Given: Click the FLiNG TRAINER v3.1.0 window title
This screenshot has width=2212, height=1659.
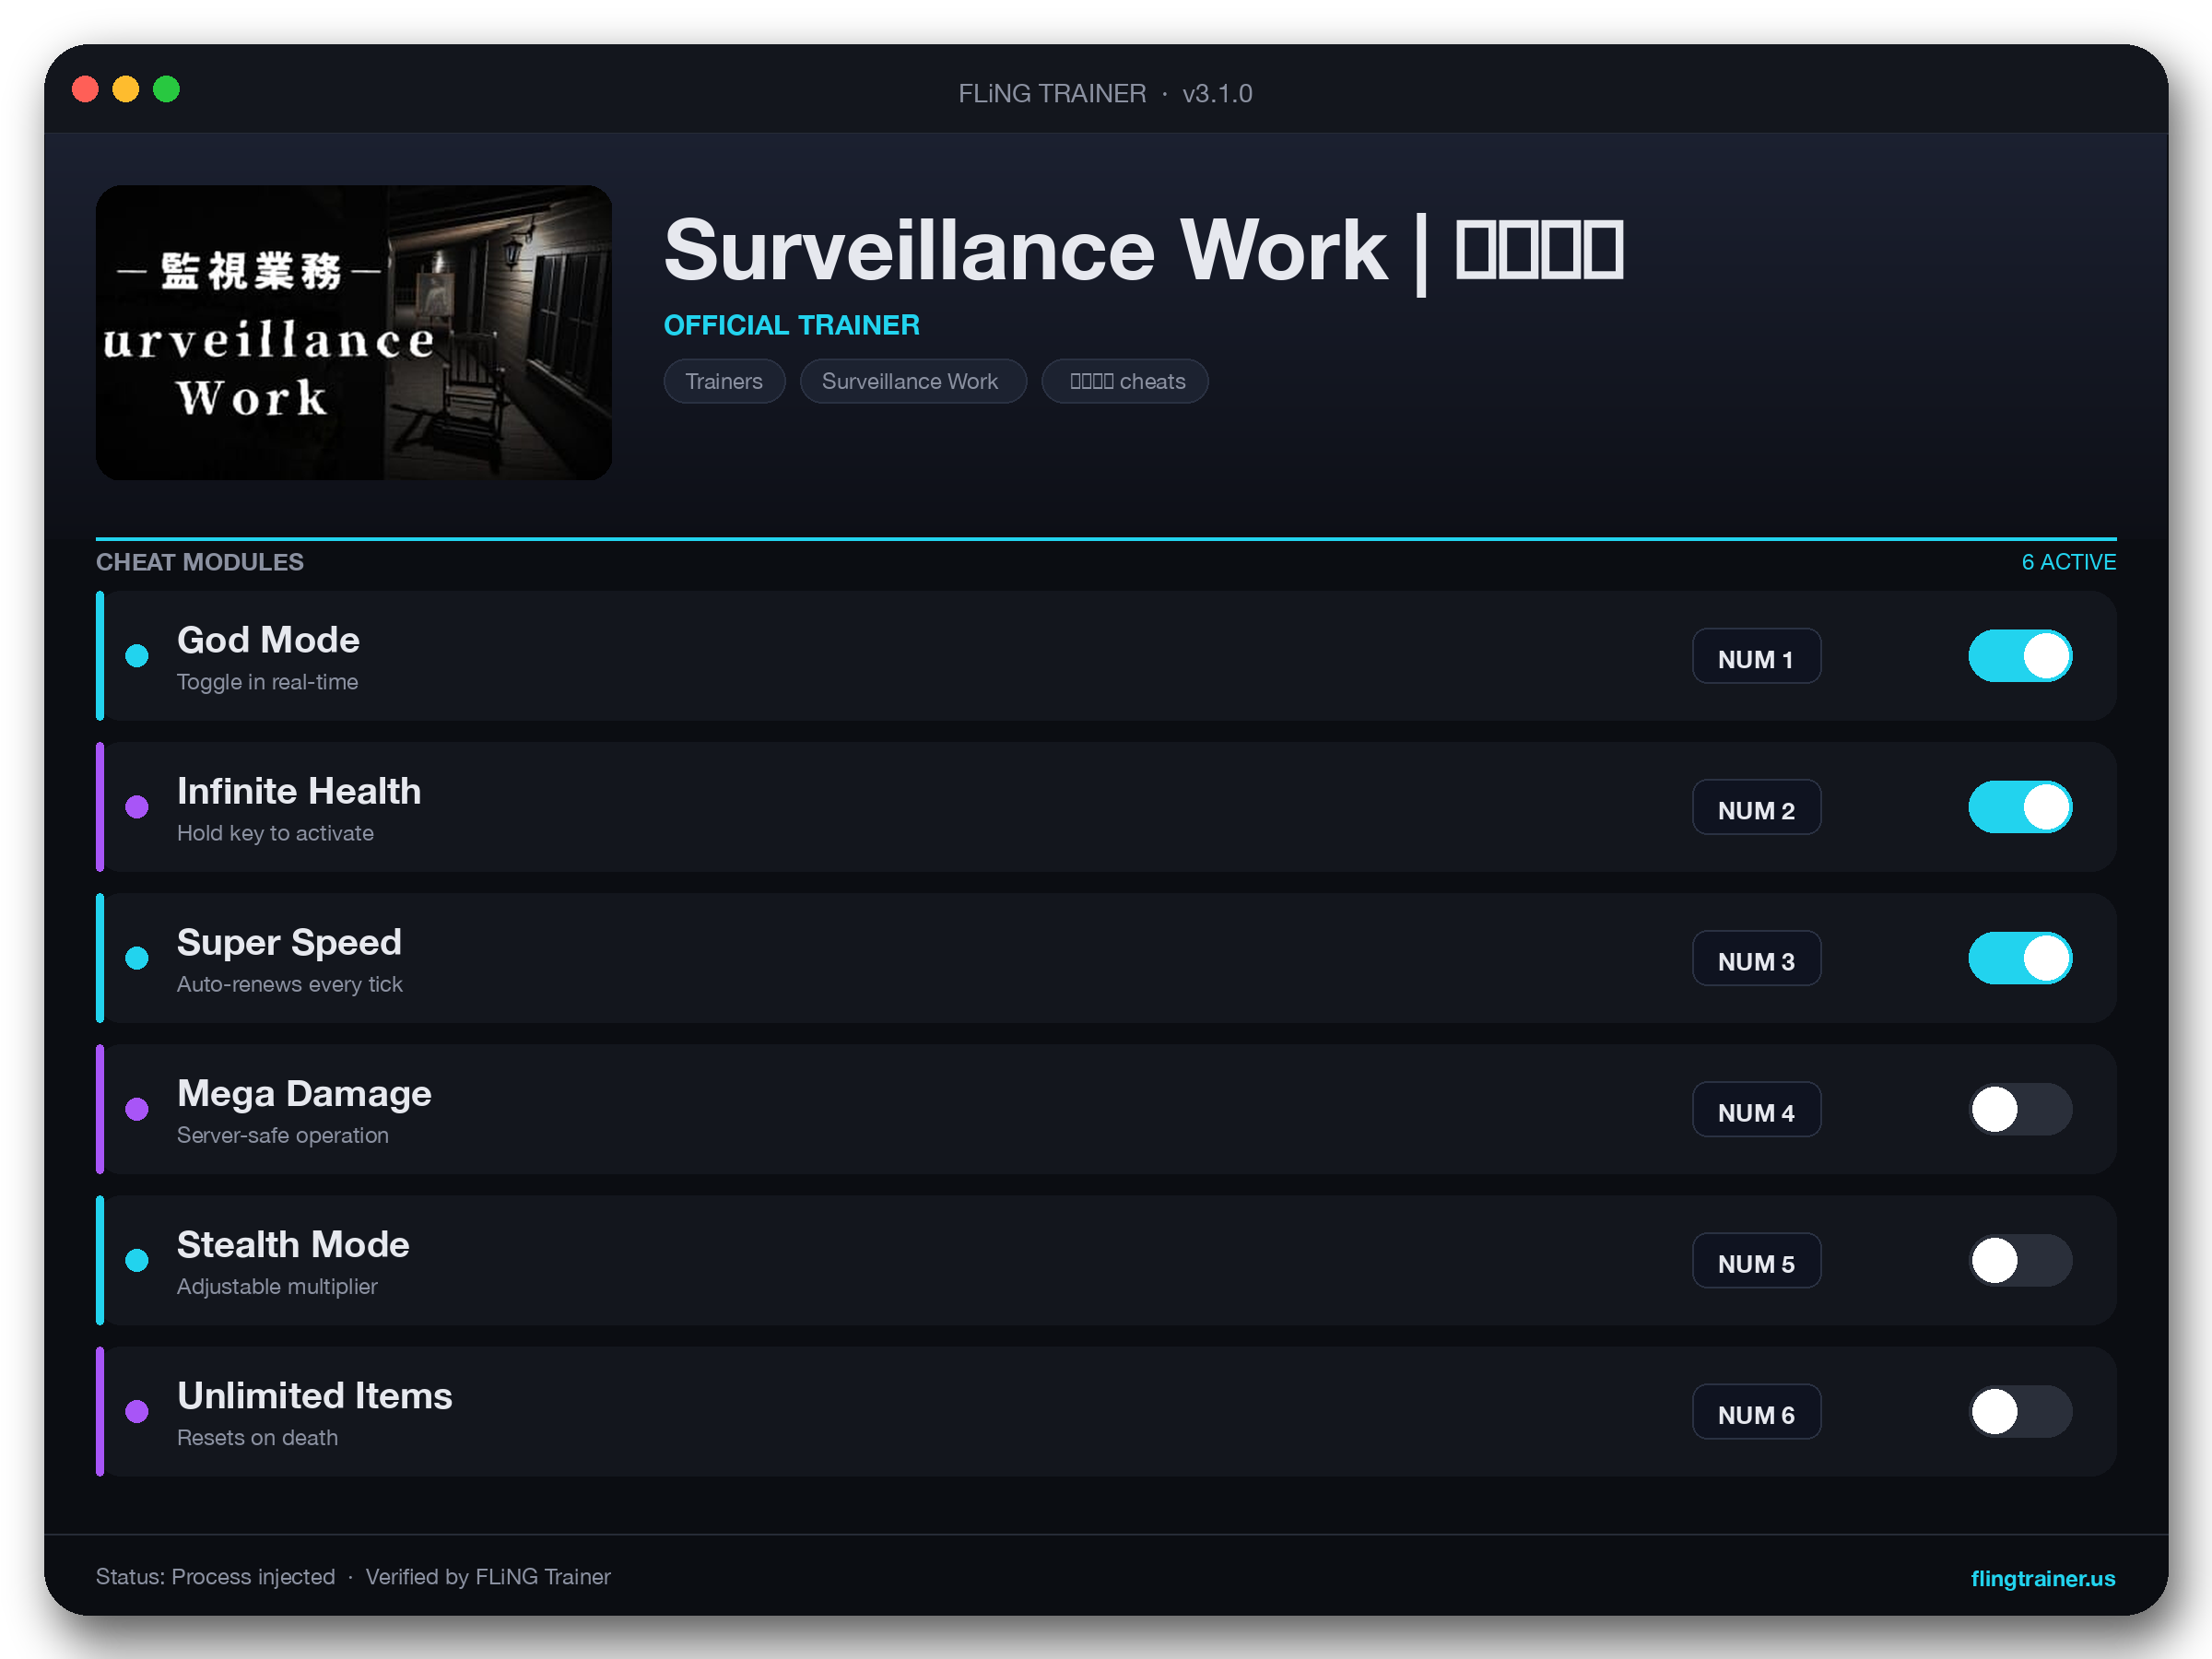Looking at the screenshot, I should (x=1105, y=93).
